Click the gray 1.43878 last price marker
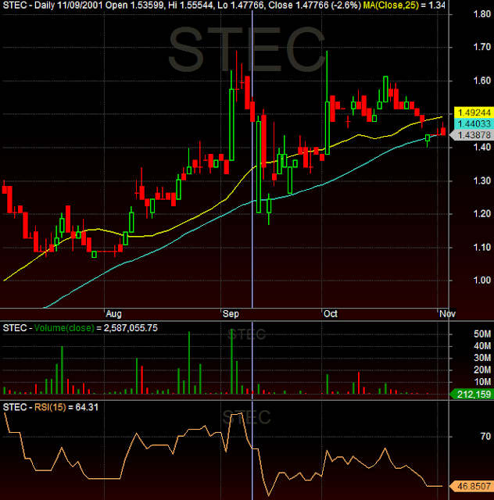This screenshot has width=494, height=500. 472,135
